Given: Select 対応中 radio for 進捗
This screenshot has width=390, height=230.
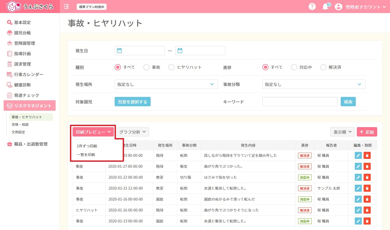Looking at the screenshot, I should (x=294, y=67).
